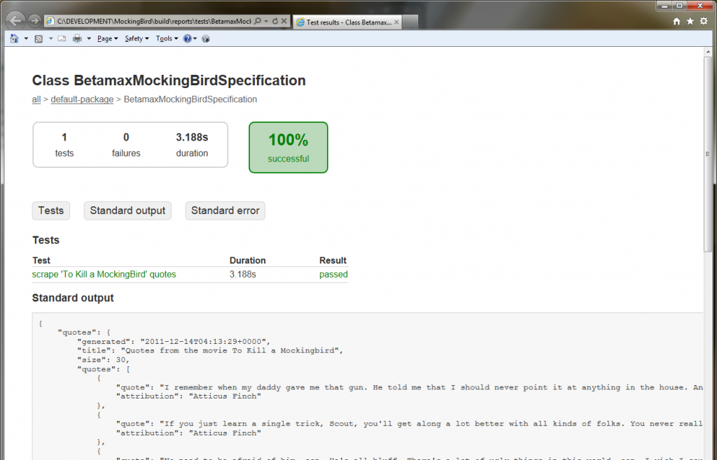Viewport: 717px width, 460px height.
Task: Click the '3.188s duration' summary counter
Action: pyautogui.click(x=192, y=145)
